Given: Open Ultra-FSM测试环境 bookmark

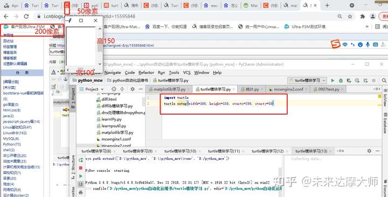Looking at the screenshot, I should tap(305, 26).
